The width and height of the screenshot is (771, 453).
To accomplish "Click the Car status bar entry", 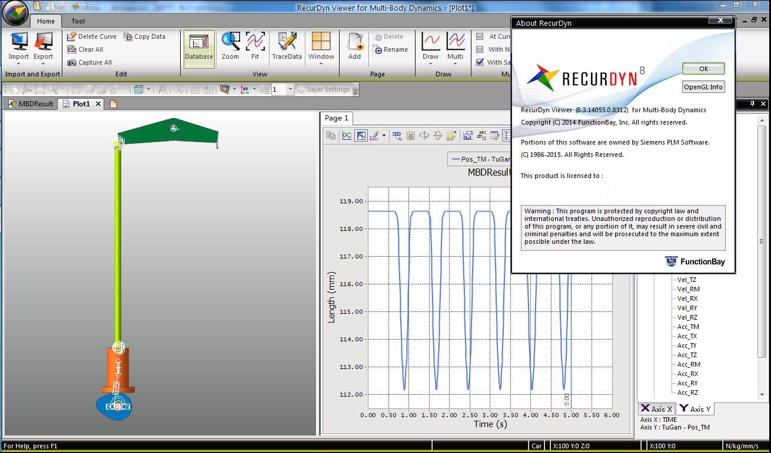I will [x=537, y=446].
